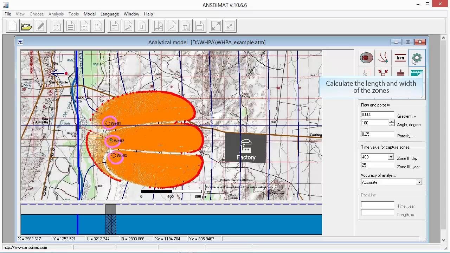Click the 'Y = 1253.521' status readout

click(x=64, y=239)
